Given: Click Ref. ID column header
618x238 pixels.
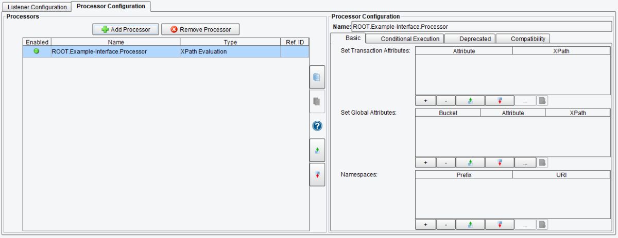Looking at the screenshot, I should coord(295,43).
